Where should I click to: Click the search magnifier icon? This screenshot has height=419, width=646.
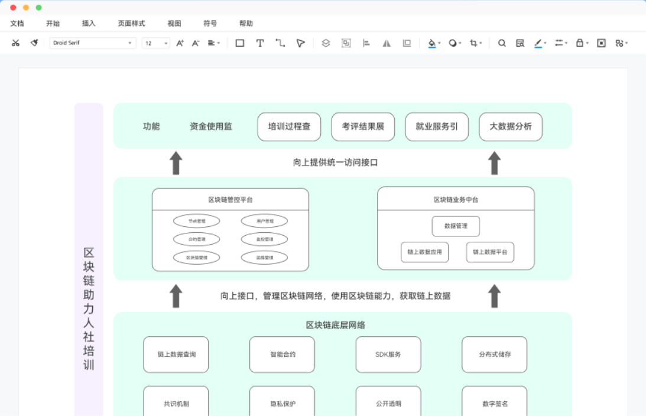[x=502, y=43]
